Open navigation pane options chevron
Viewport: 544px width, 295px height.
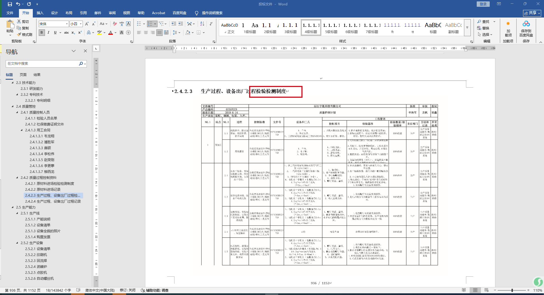point(74,51)
